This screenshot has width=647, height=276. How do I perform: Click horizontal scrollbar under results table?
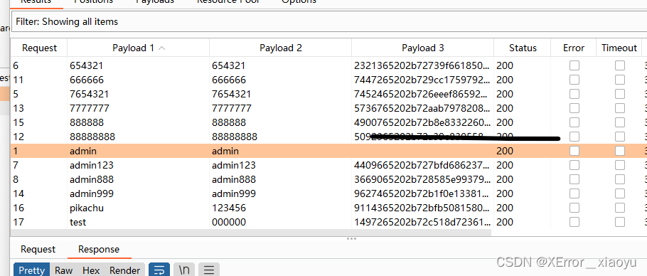[x=251, y=233]
